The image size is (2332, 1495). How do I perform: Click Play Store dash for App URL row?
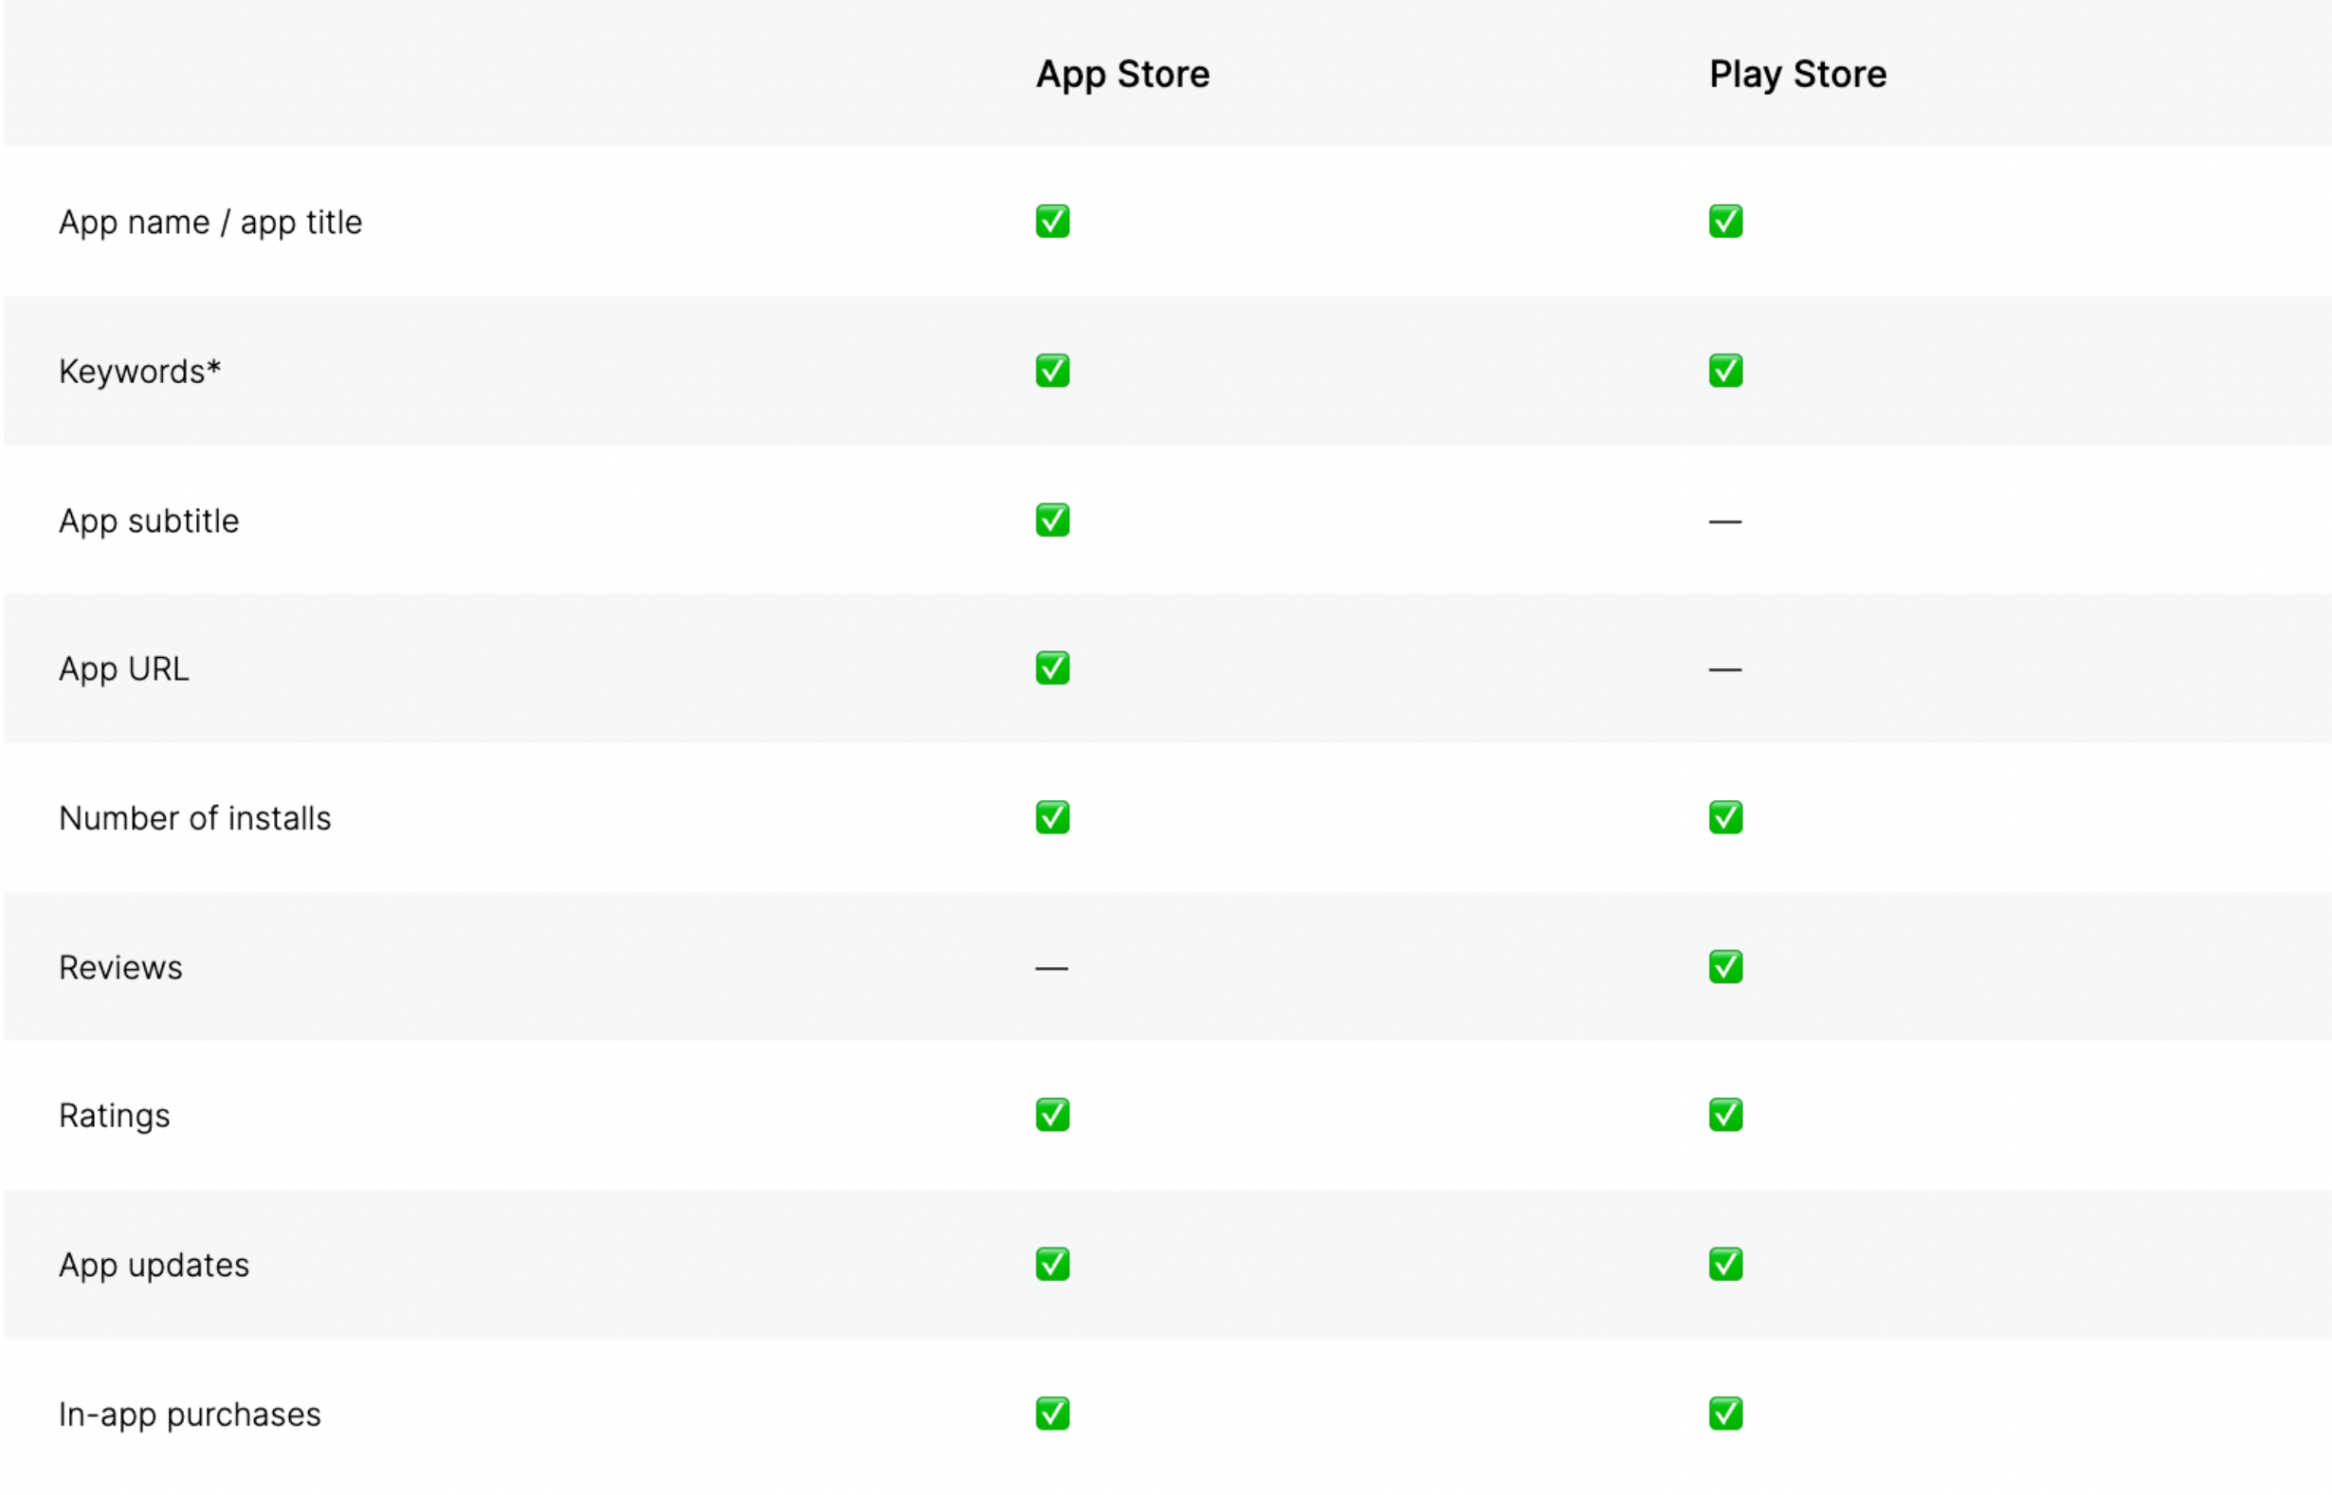(1725, 670)
